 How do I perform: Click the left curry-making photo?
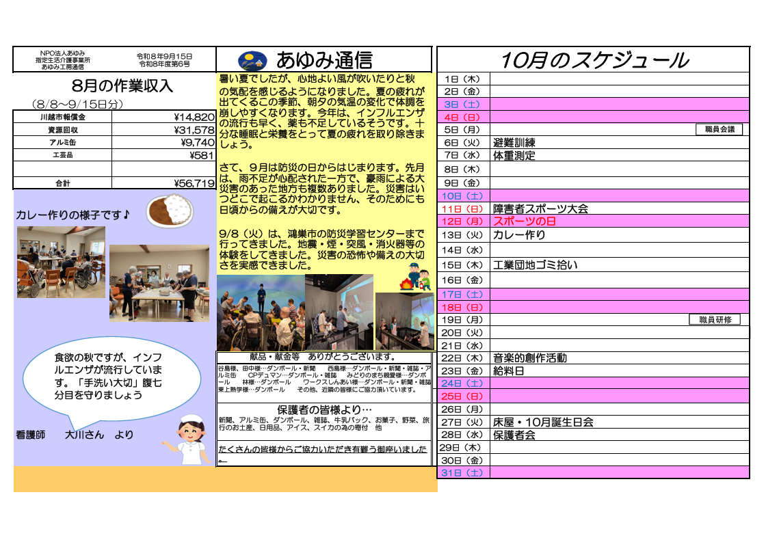(61, 262)
